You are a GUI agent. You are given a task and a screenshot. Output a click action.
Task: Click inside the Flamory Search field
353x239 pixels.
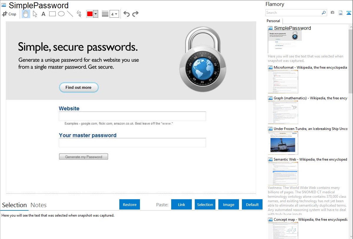[293, 13]
